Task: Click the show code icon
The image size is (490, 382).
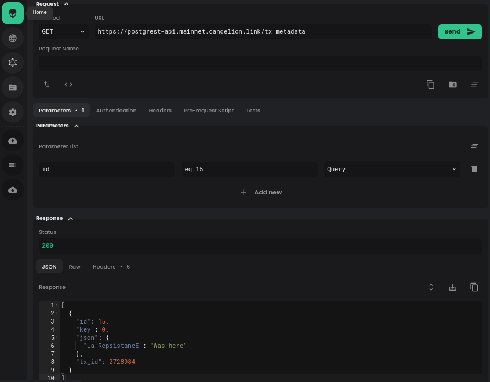Action: [x=68, y=85]
